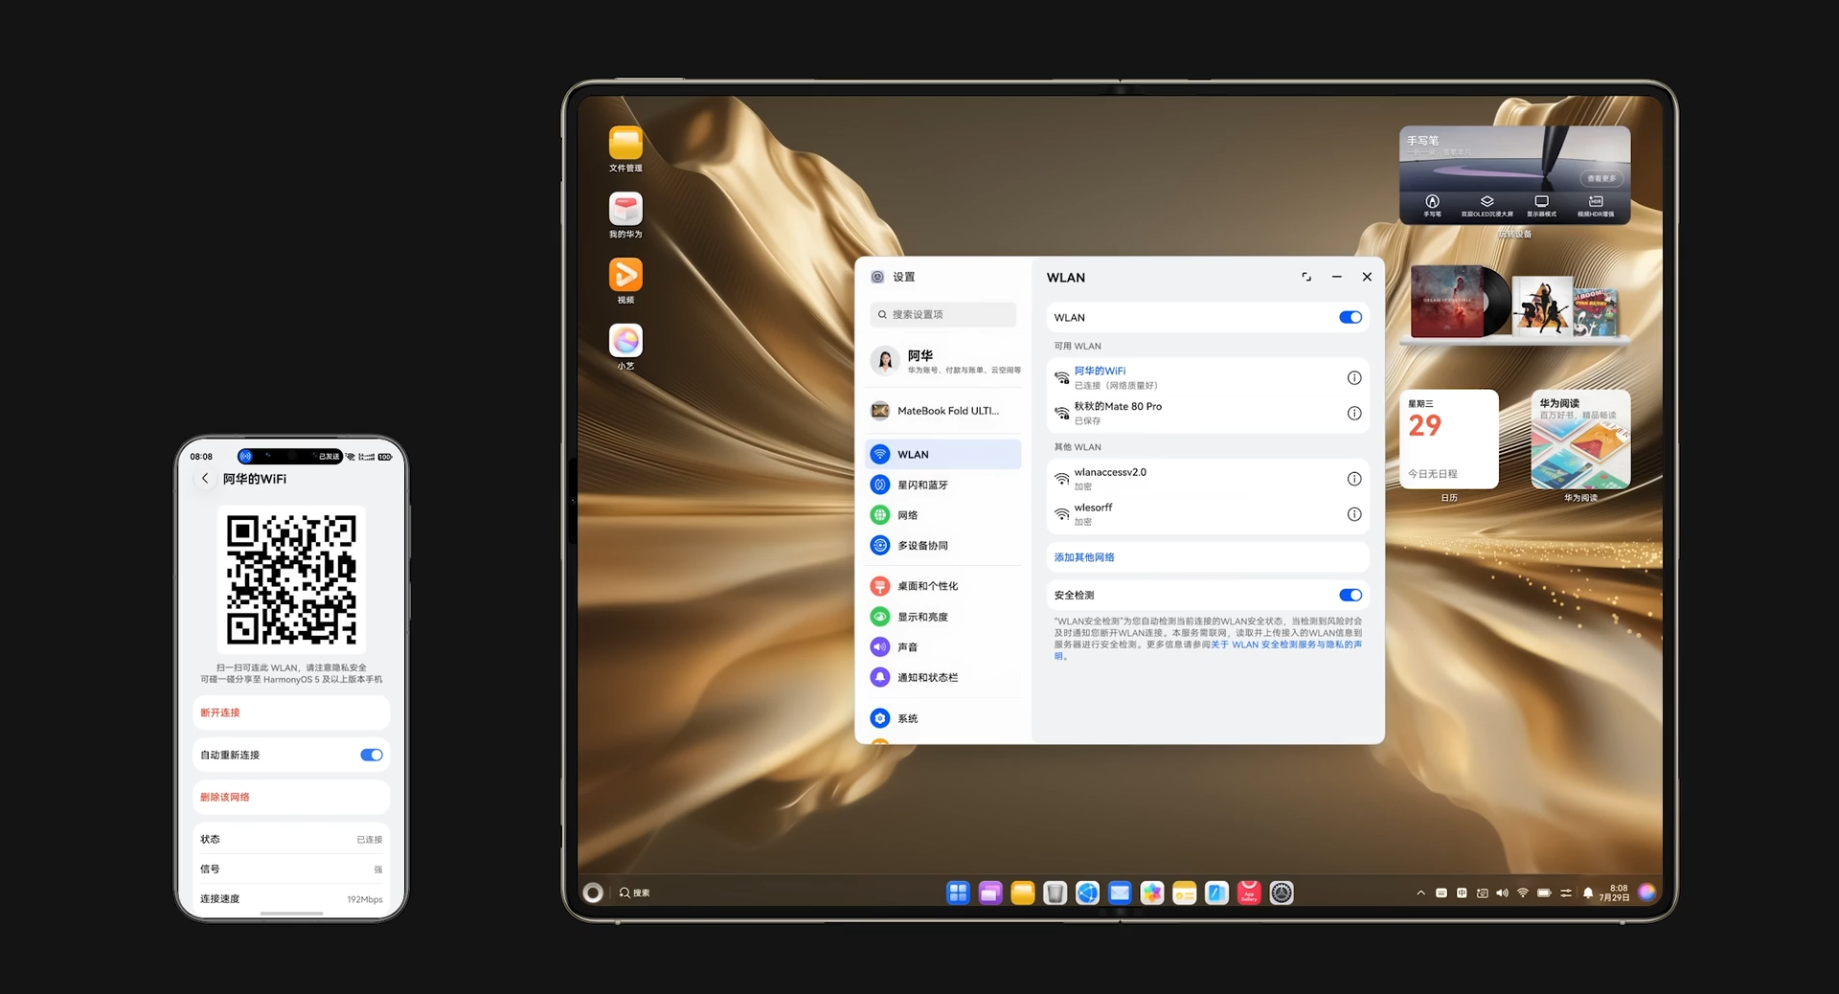Screen dimensions: 1839x994
Task: Tap 断开连接 on the phone
Action: click(x=291, y=712)
